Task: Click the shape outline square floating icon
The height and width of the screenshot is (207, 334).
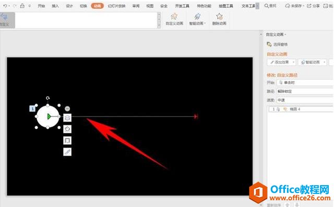Action: point(67,140)
